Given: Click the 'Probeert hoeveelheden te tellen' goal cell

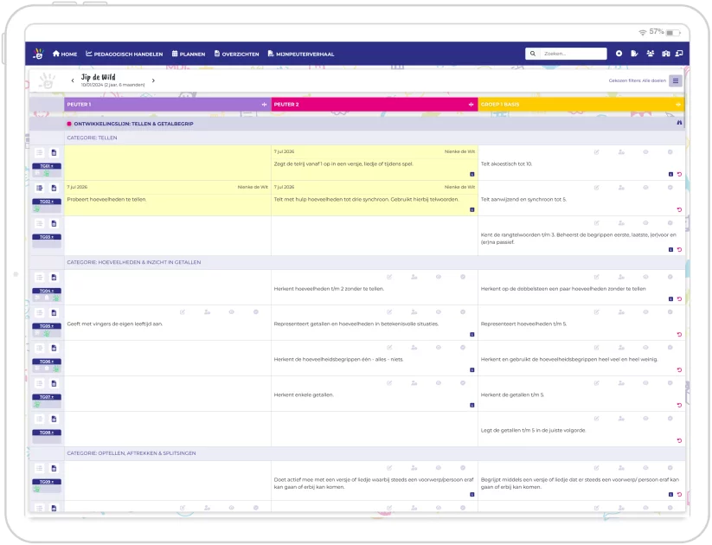Looking at the screenshot, I should (168, 198).
